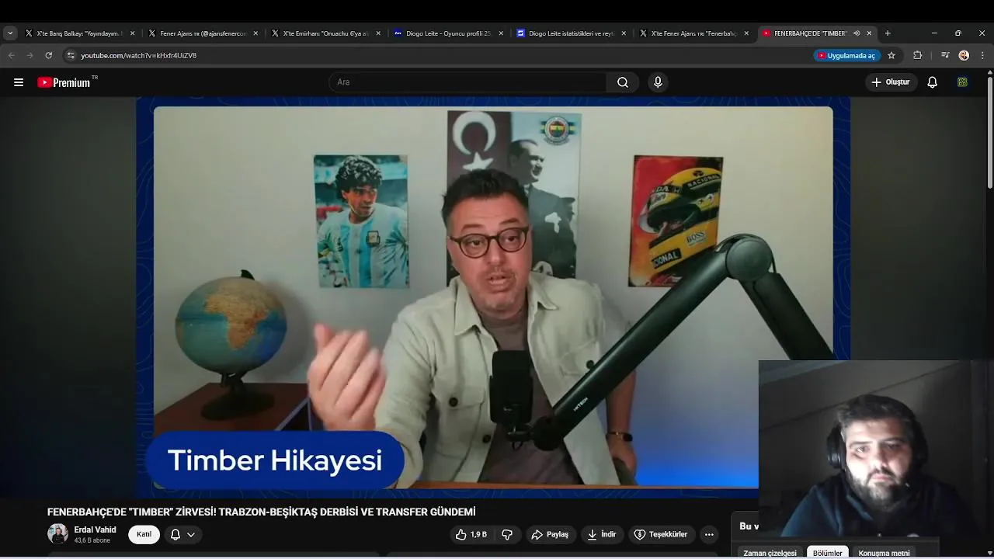The width and height of the screenshot is (994, 559).
Task: Bookmark this page with star icon
Action: (x=891, y=55)
